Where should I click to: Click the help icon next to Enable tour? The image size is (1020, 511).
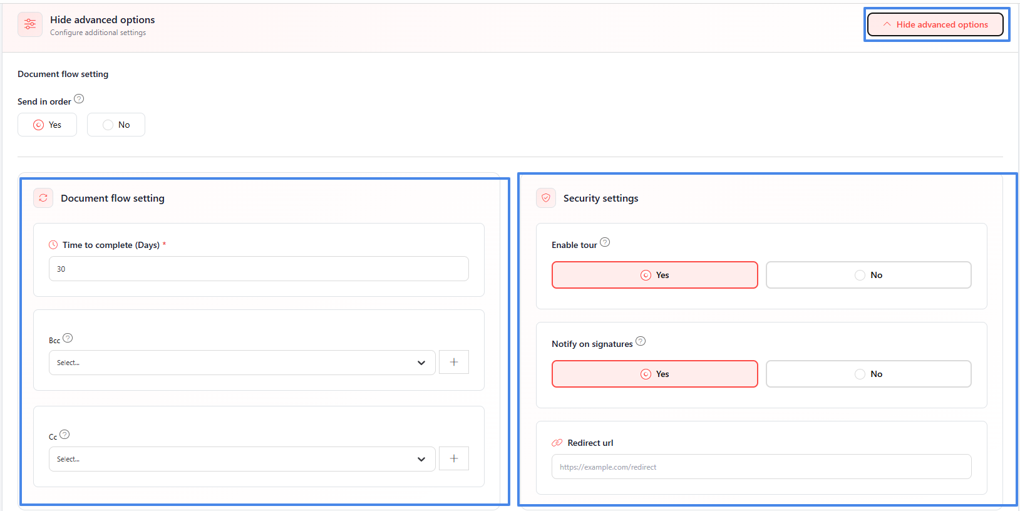(x=605, y=242)
